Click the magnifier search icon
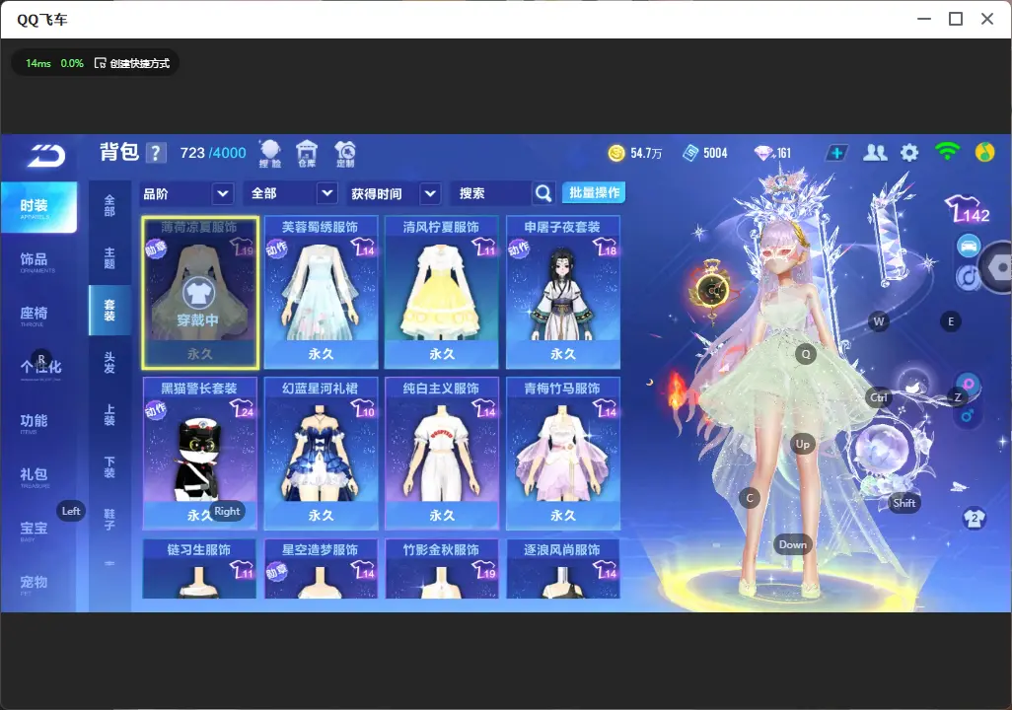Screen dimensions: 1012x710 click(x=543, y=193)
